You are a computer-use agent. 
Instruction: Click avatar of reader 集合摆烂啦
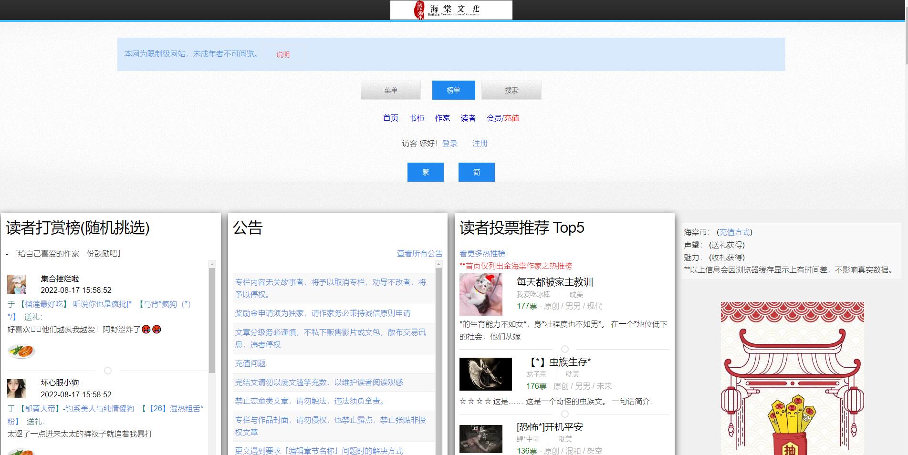(17, 284)
